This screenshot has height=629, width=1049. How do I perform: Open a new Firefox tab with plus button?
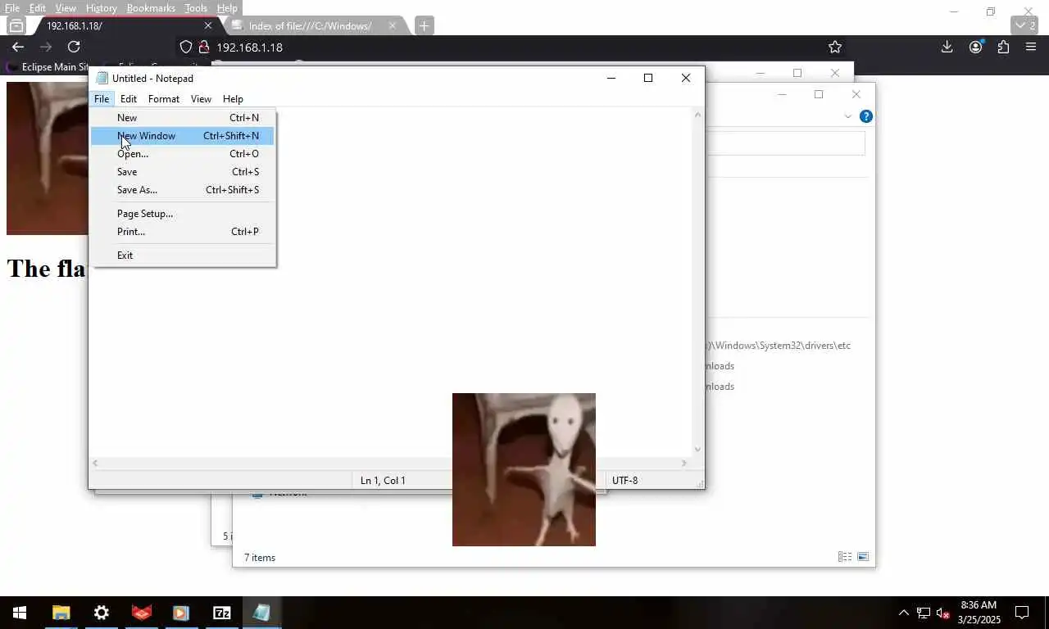point(424,26)
